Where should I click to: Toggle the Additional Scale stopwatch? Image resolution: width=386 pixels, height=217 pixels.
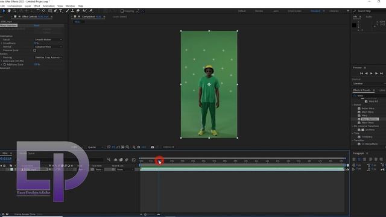pyautogui.click(x=4, y=64)
